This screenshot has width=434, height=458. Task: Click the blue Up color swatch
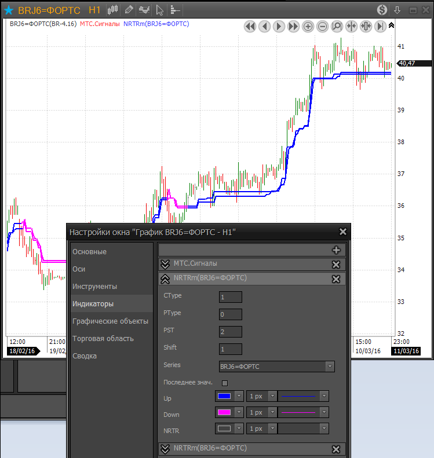[x=224, y=396]
